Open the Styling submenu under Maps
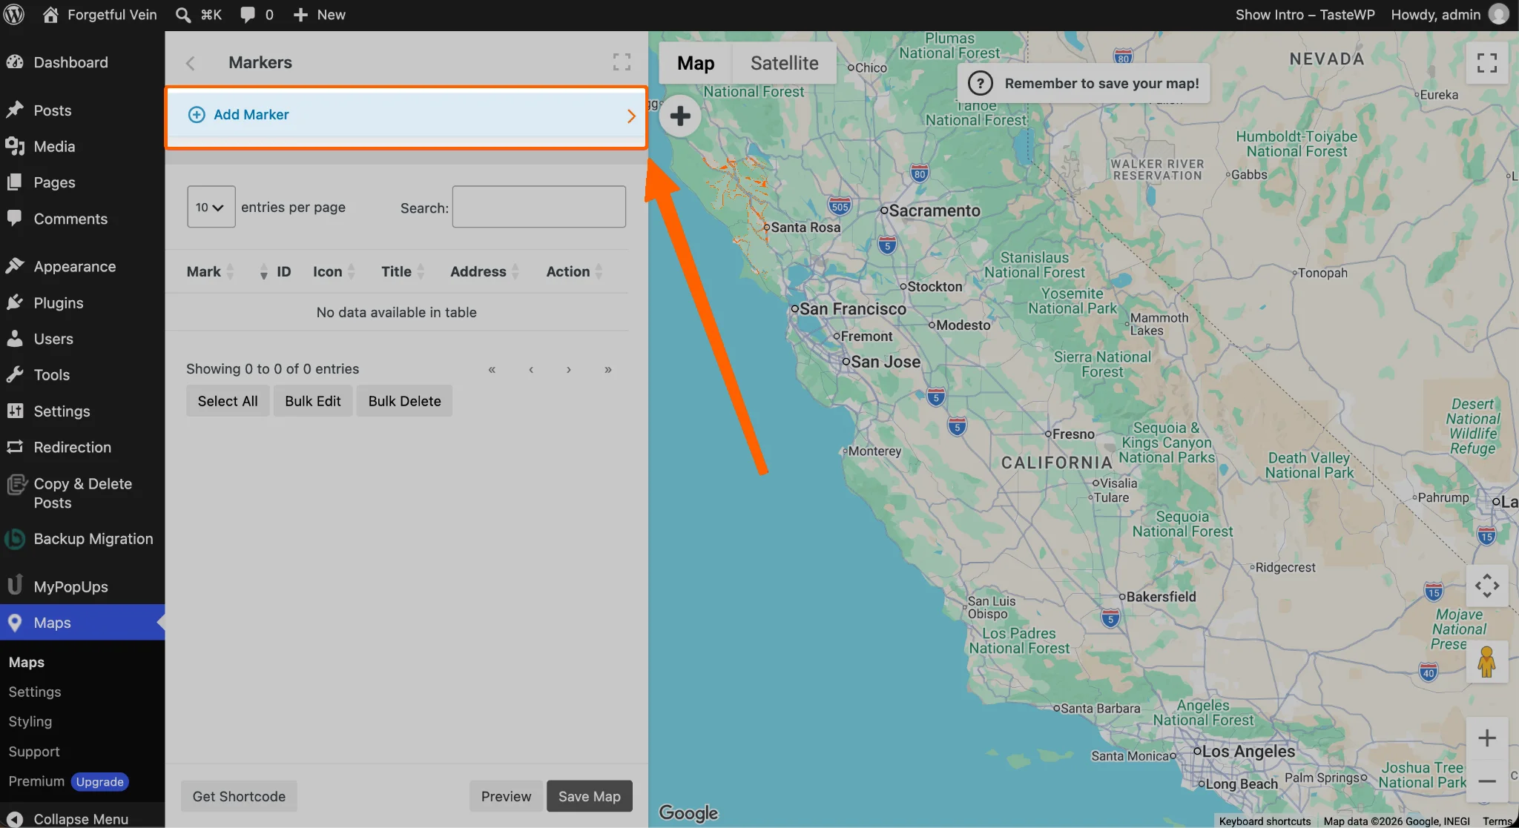 (x=30, y=721)
